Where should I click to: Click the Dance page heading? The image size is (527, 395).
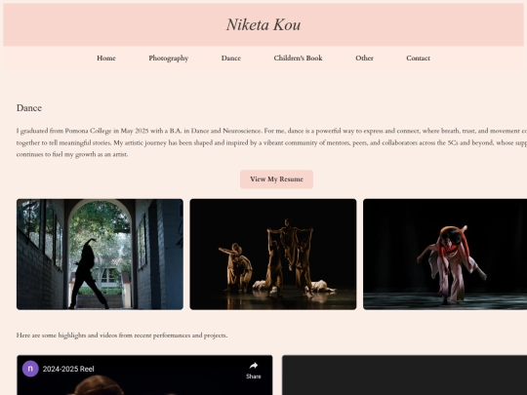click(x=29, y=108)
